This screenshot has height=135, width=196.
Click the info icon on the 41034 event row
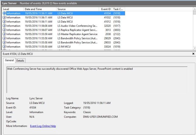4,13
